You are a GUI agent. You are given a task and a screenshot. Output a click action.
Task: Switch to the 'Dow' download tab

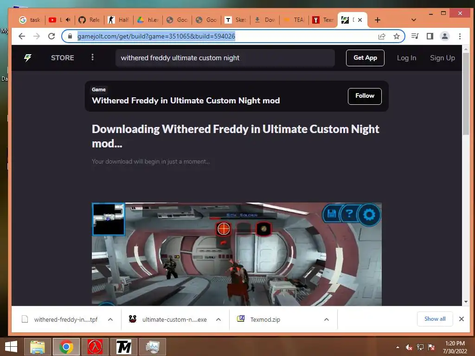pos(265,20)
